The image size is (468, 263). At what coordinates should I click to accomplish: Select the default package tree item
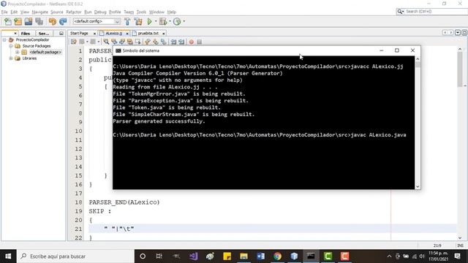pos(45,52)
